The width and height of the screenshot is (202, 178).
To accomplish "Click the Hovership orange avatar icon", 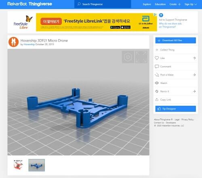I will (13, 42).
